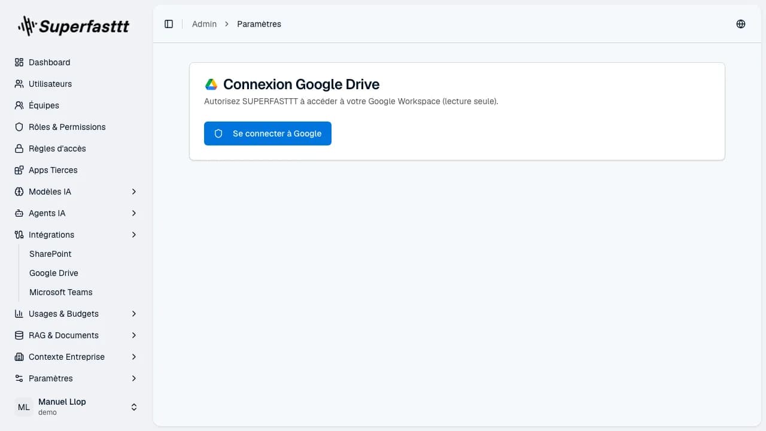Collapse the Intégrations chevron
This screenshot has height=431, width=766.
[134, 235]
